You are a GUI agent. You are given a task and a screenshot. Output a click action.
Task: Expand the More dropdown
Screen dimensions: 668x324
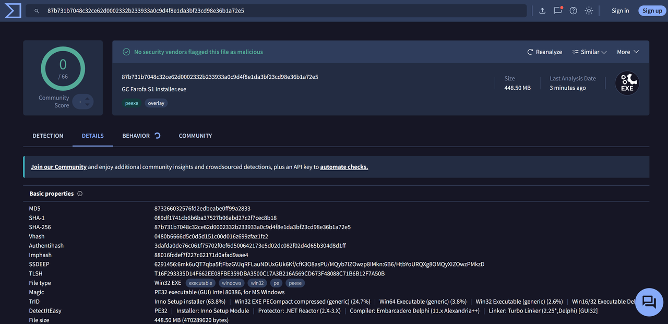click(628, 52)
